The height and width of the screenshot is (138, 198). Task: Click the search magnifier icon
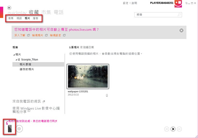coord(179,15)
